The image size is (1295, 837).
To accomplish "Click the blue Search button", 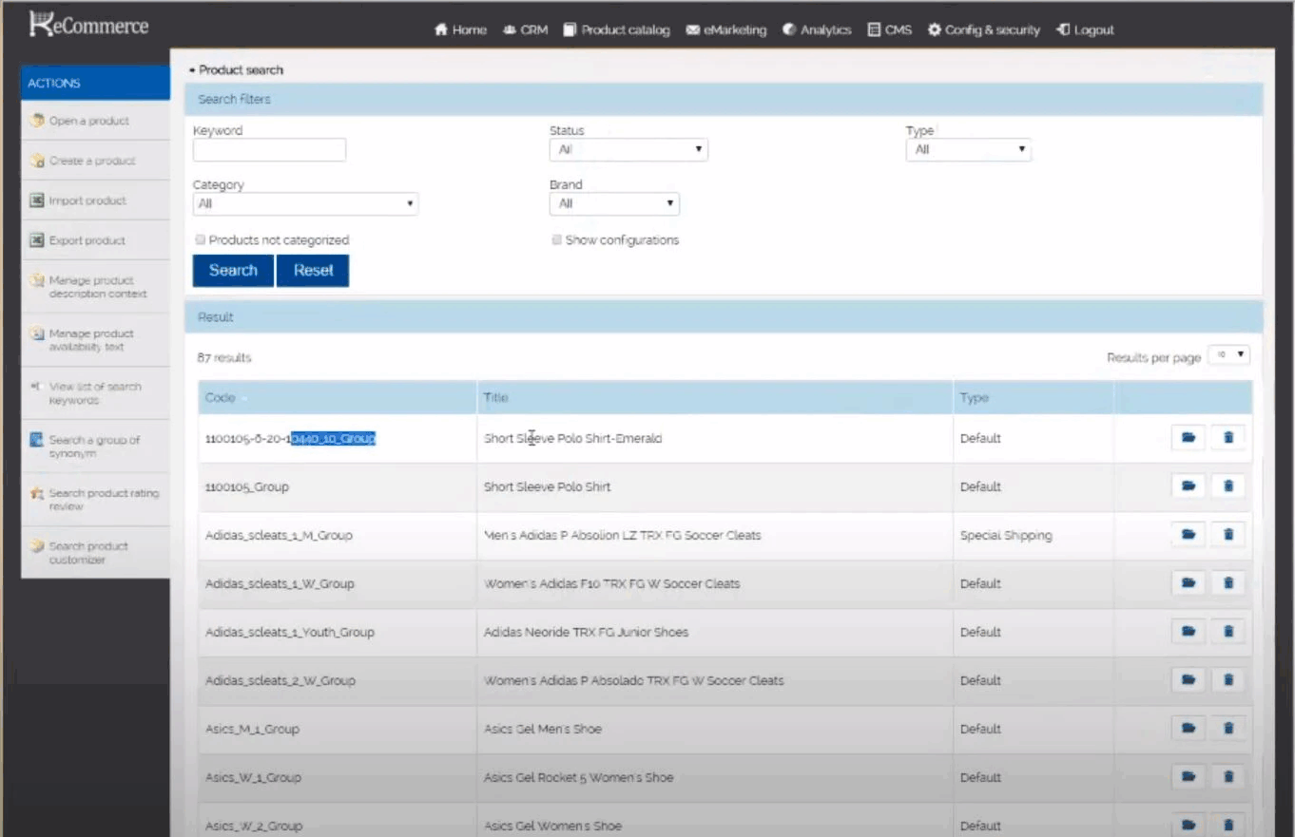I will tap(233, 270).
